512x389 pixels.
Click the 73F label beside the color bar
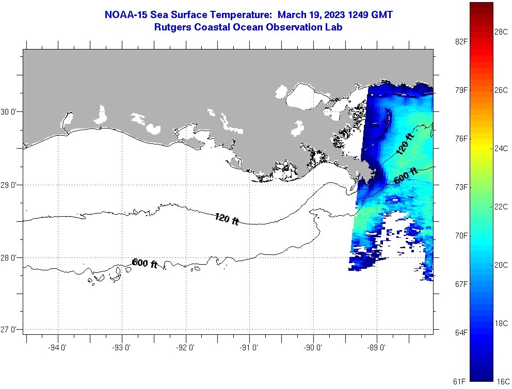coord(461,187)
